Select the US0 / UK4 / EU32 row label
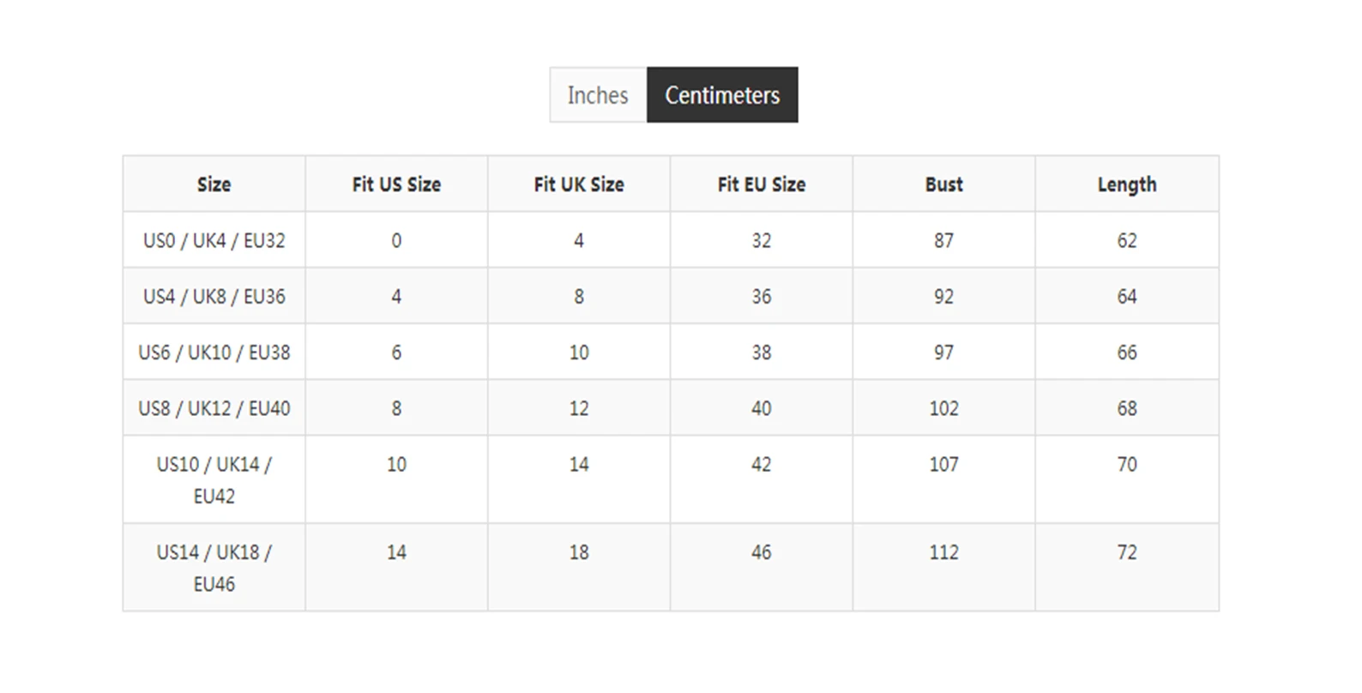 click(x=214, y=241)
